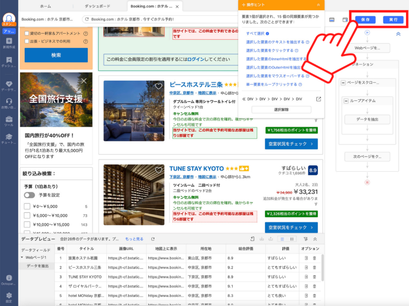
Task: Delete data row 3 with its trash icon
Action: (x=314, y=277)
